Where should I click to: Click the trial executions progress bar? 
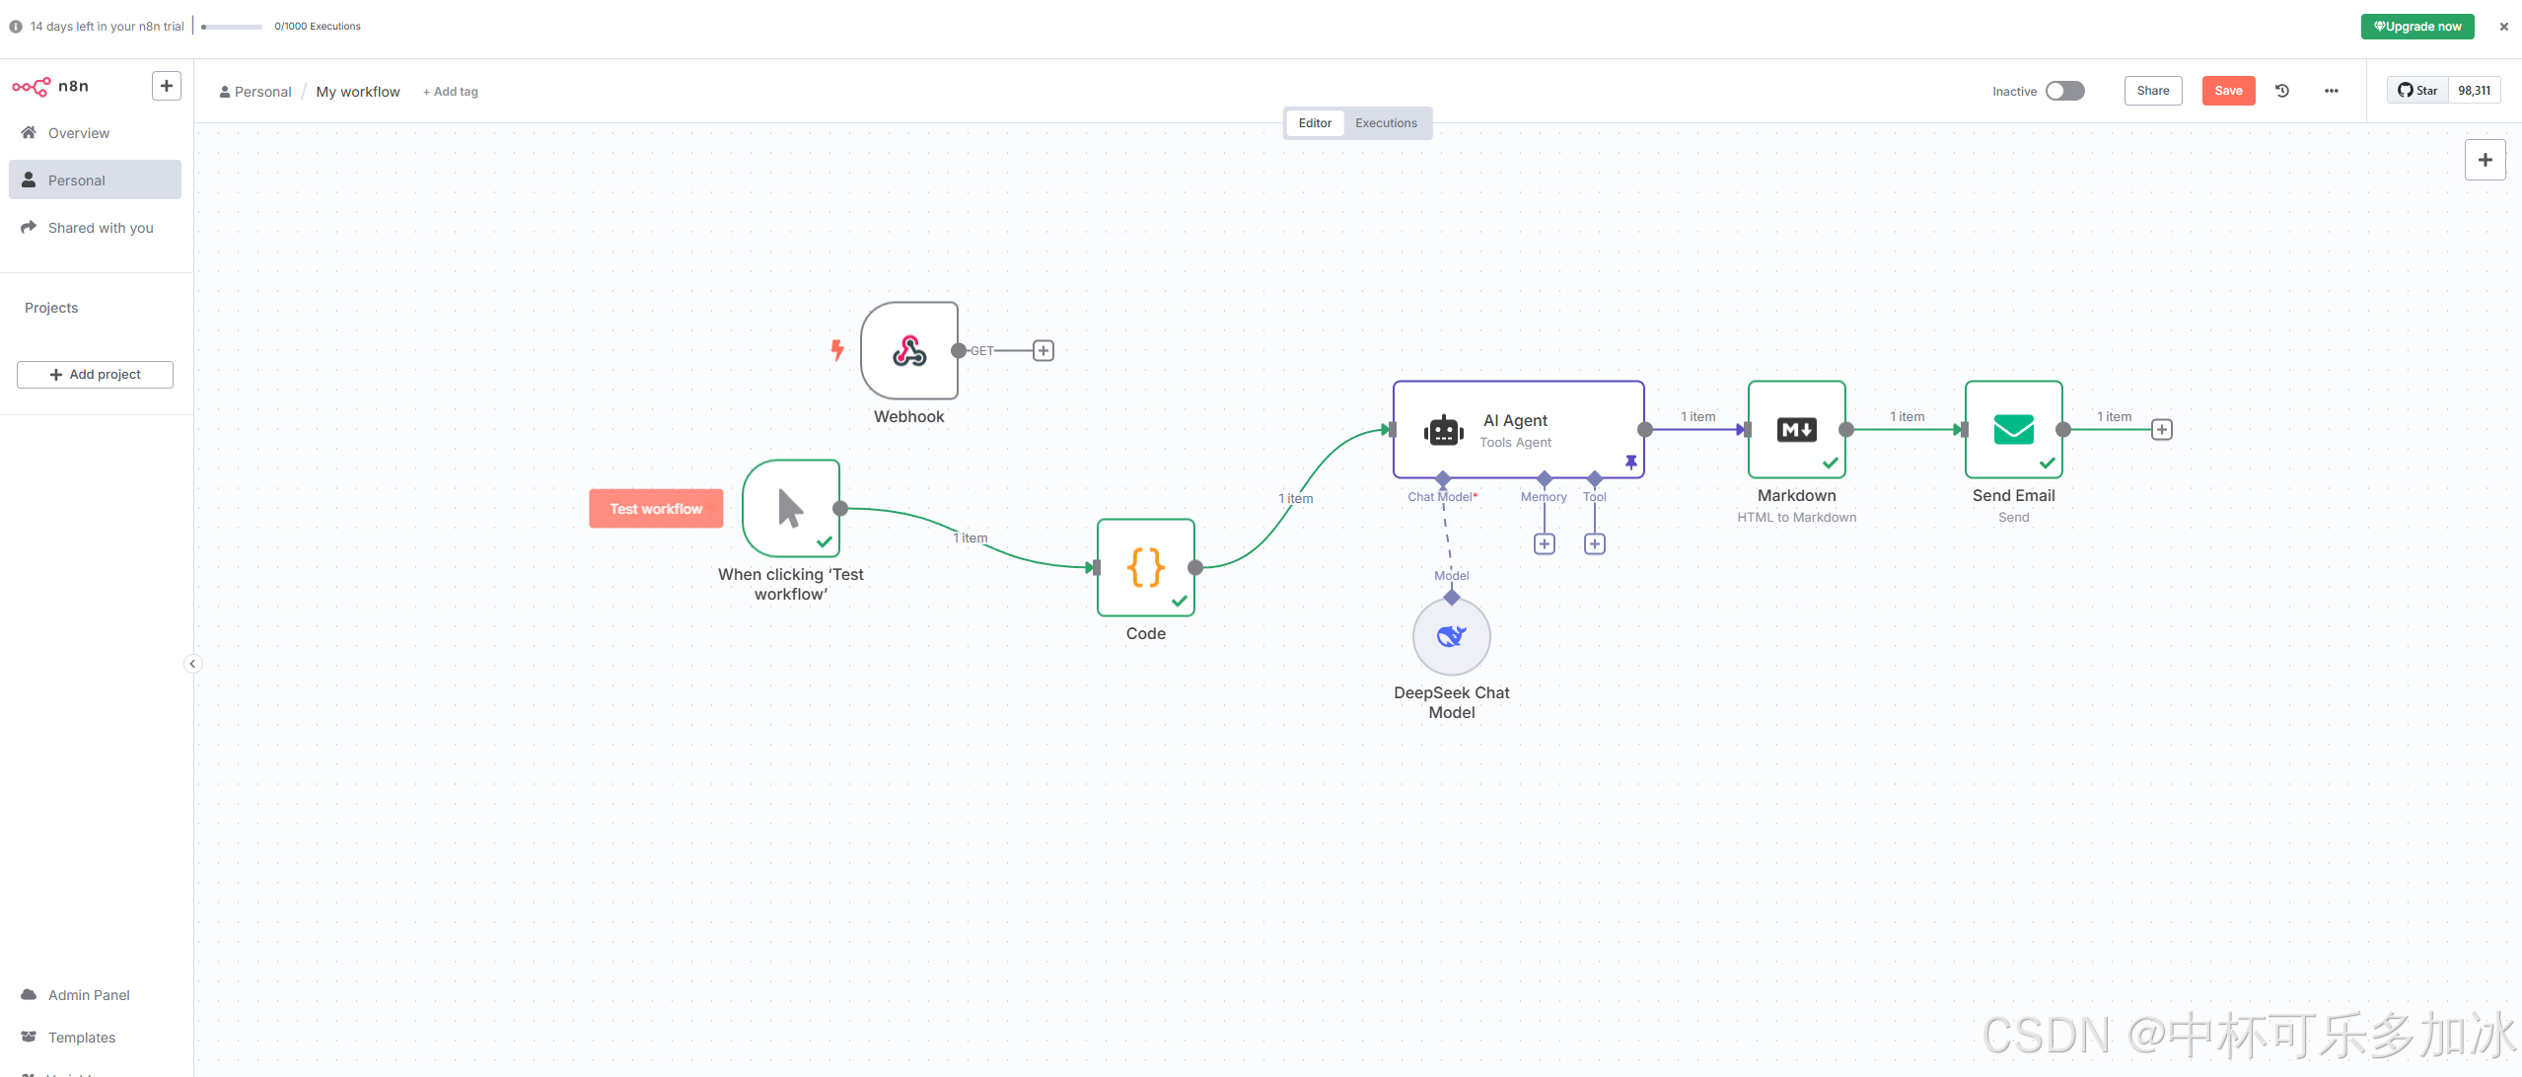tap(232, 27)
